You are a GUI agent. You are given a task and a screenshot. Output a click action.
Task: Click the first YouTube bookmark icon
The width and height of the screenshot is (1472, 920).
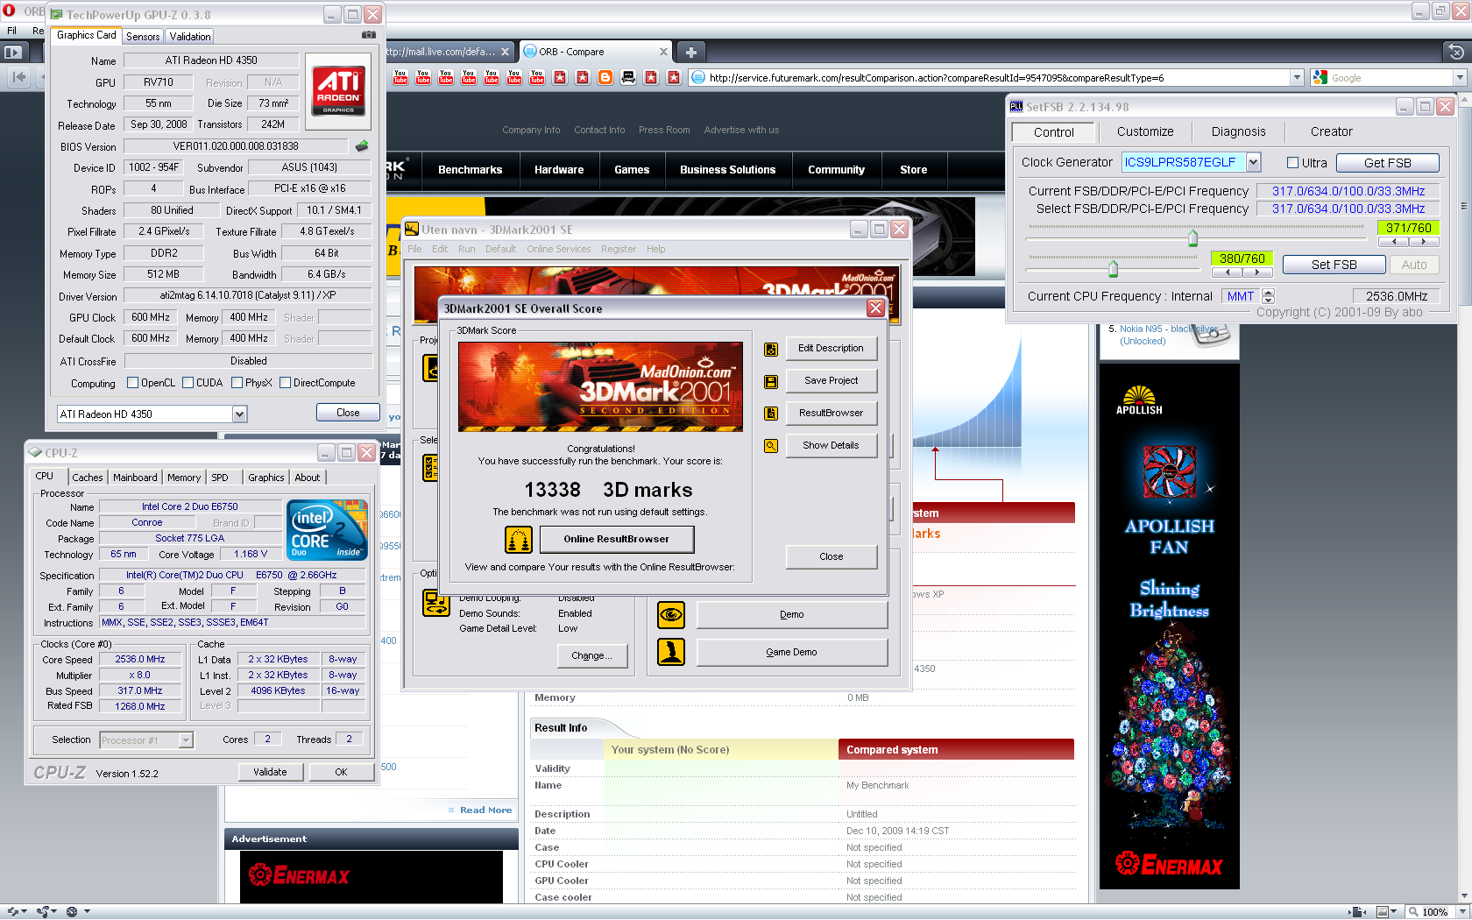click(400, 77)
